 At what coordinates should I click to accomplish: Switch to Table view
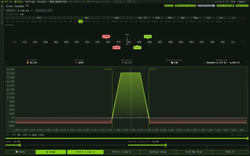point(20,152)
